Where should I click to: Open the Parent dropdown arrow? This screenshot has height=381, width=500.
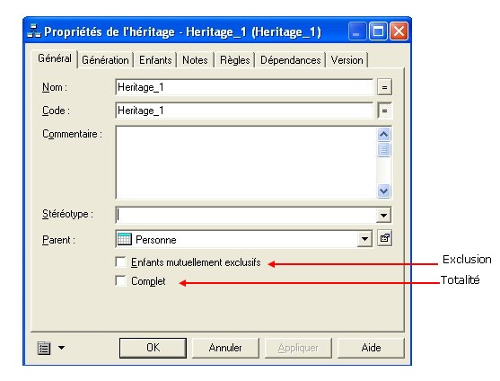pyautogui.click(x=364, y=239)
